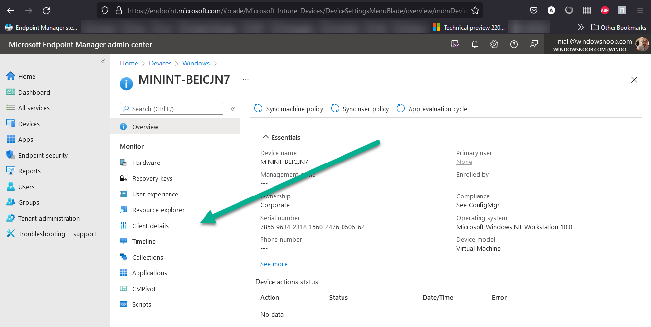This screenshot has height=327, width=651.
Task: Collapse the Essentials section
Action: [x=266, y=137]
